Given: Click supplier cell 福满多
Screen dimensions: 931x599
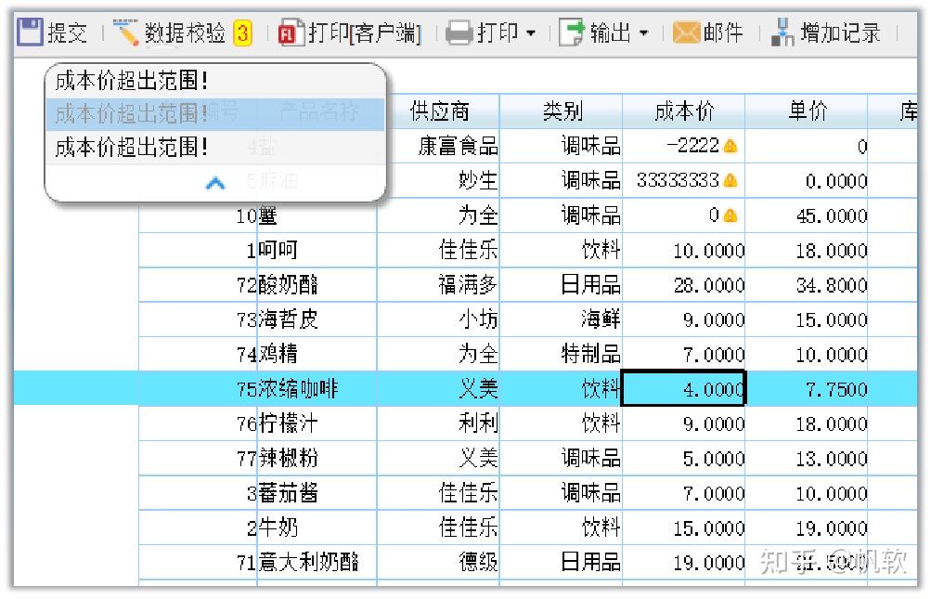Looking at the screenshot, I should [x=439, y=285].
